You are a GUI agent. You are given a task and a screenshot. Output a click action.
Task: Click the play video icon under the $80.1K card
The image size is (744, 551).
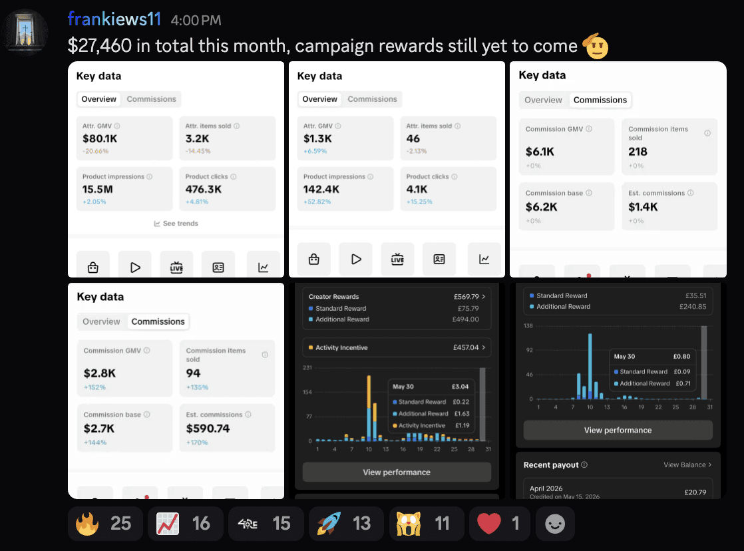click(x=134, y=268)
